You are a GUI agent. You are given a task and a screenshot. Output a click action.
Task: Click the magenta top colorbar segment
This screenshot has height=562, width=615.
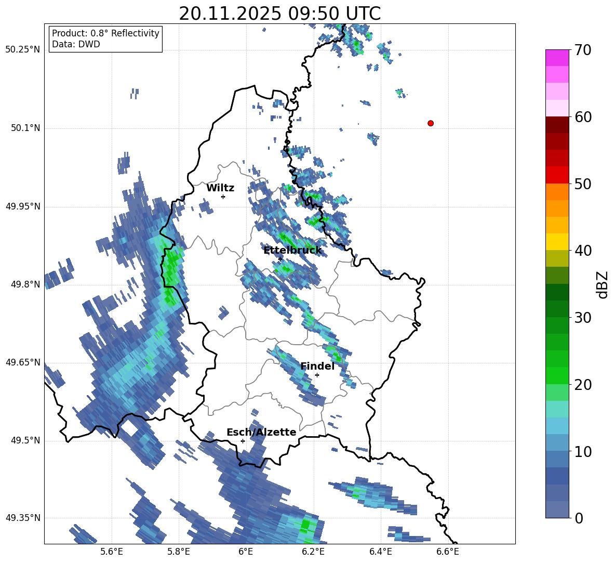[557, 58]
